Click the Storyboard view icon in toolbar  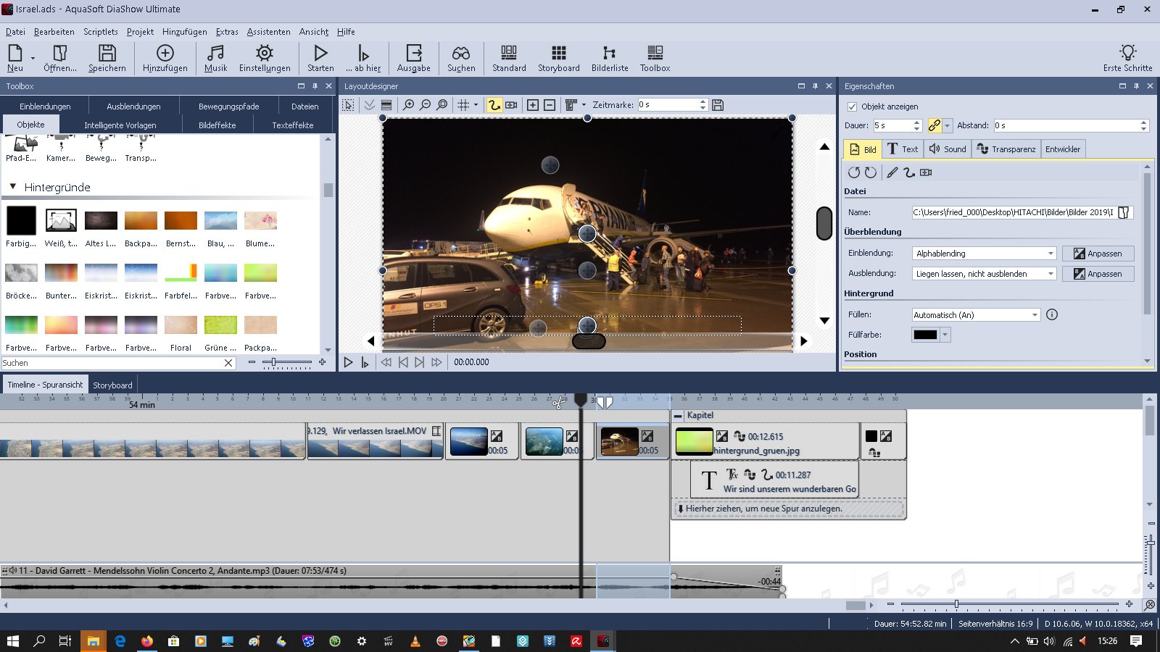coord(558,53)
